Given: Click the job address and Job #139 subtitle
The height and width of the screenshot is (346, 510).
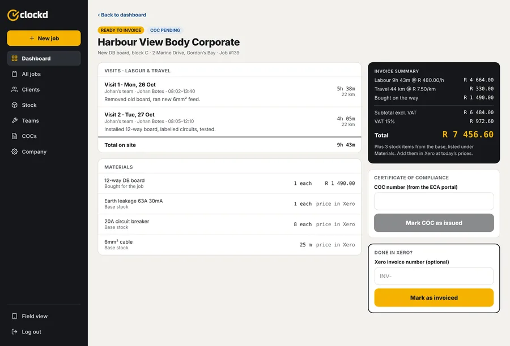Looking at the screenshot, I should point(168,53).
